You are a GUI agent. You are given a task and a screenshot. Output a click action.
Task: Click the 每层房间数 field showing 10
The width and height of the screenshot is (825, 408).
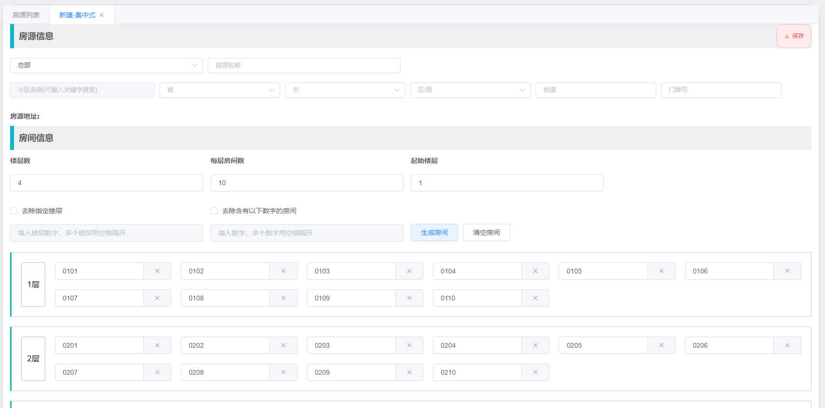pos(307,183)
